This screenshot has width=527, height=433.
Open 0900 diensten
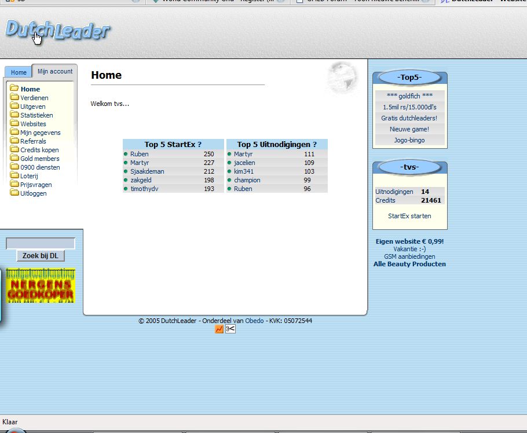[x=41, y=167]
